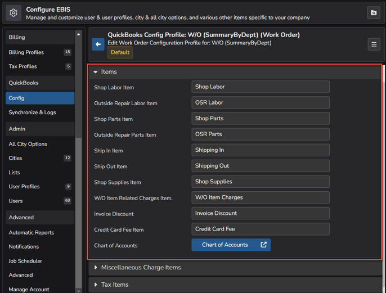
Task: Open Tax Profiles in sidebar
Action: 23,66
